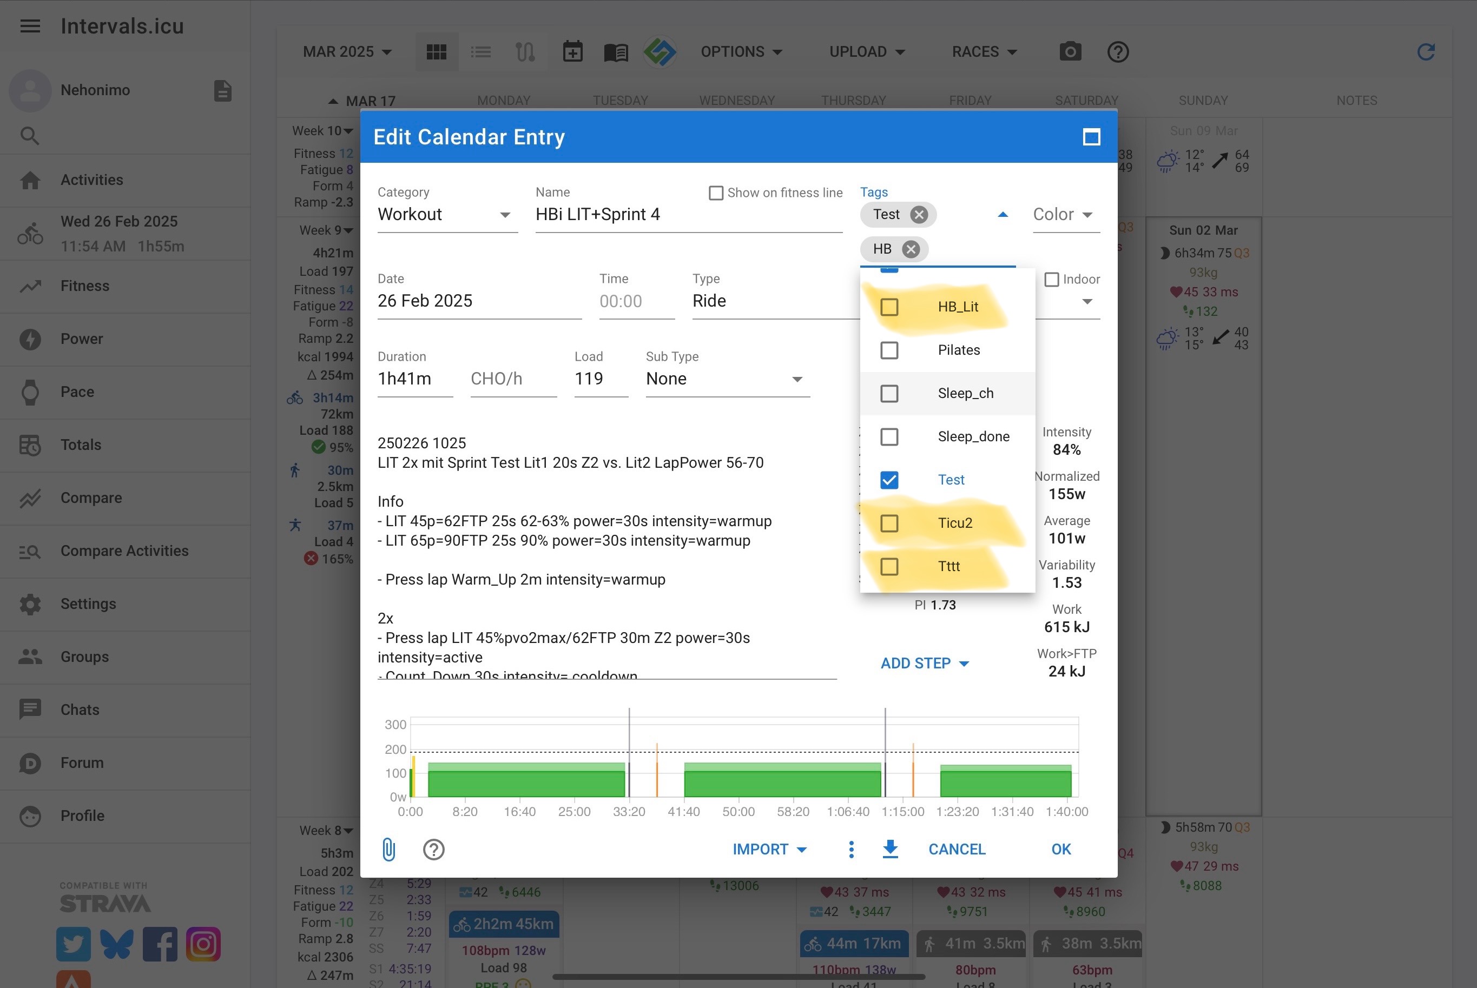Image resolution: width=1477 pixels, height=988 pixels.
Task: Expand the ADD STEP dropdown
Action: (x=924, y=663)
